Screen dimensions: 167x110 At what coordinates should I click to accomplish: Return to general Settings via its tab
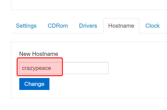[26, 26]
